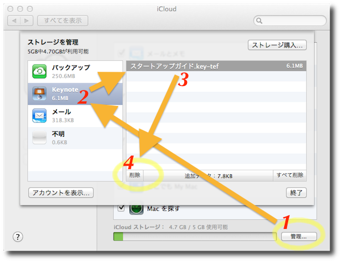Click the 250.6MB backup size text
This screenshot has height=262, width=341.
(64, 76)
